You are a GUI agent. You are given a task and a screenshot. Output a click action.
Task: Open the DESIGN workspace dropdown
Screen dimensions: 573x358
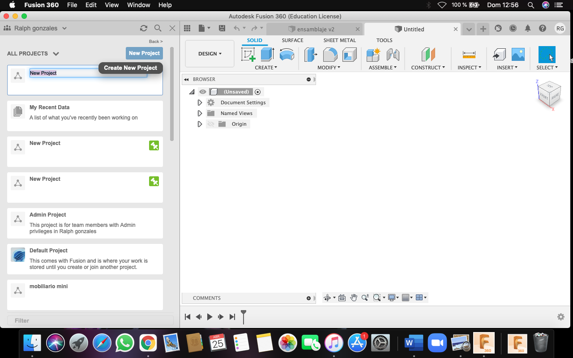(210, 54)
